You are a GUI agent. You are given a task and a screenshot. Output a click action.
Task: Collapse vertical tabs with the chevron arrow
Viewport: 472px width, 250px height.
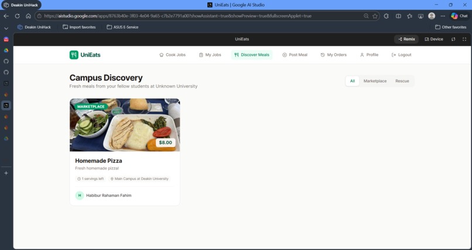coord(6,28)
